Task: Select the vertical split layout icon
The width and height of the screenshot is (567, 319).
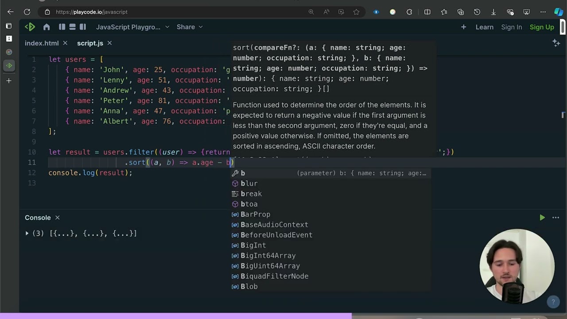Action: coord(62,27)
